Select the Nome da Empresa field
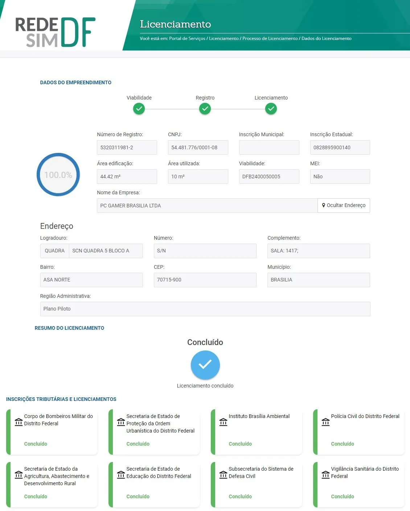The height and width of the screenshot is (511, 410). (207, 206)
